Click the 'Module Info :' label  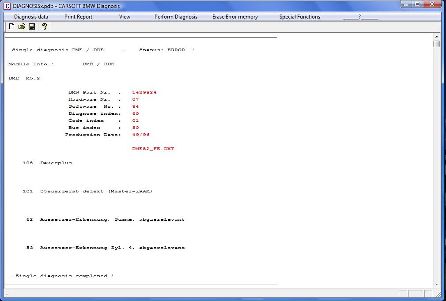tap(31, 64)
